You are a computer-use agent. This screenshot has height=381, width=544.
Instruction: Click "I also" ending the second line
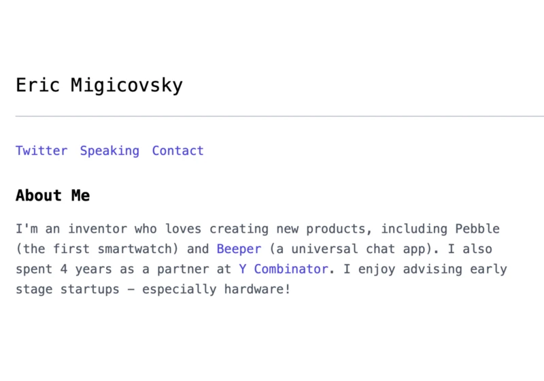click(470, 249)
